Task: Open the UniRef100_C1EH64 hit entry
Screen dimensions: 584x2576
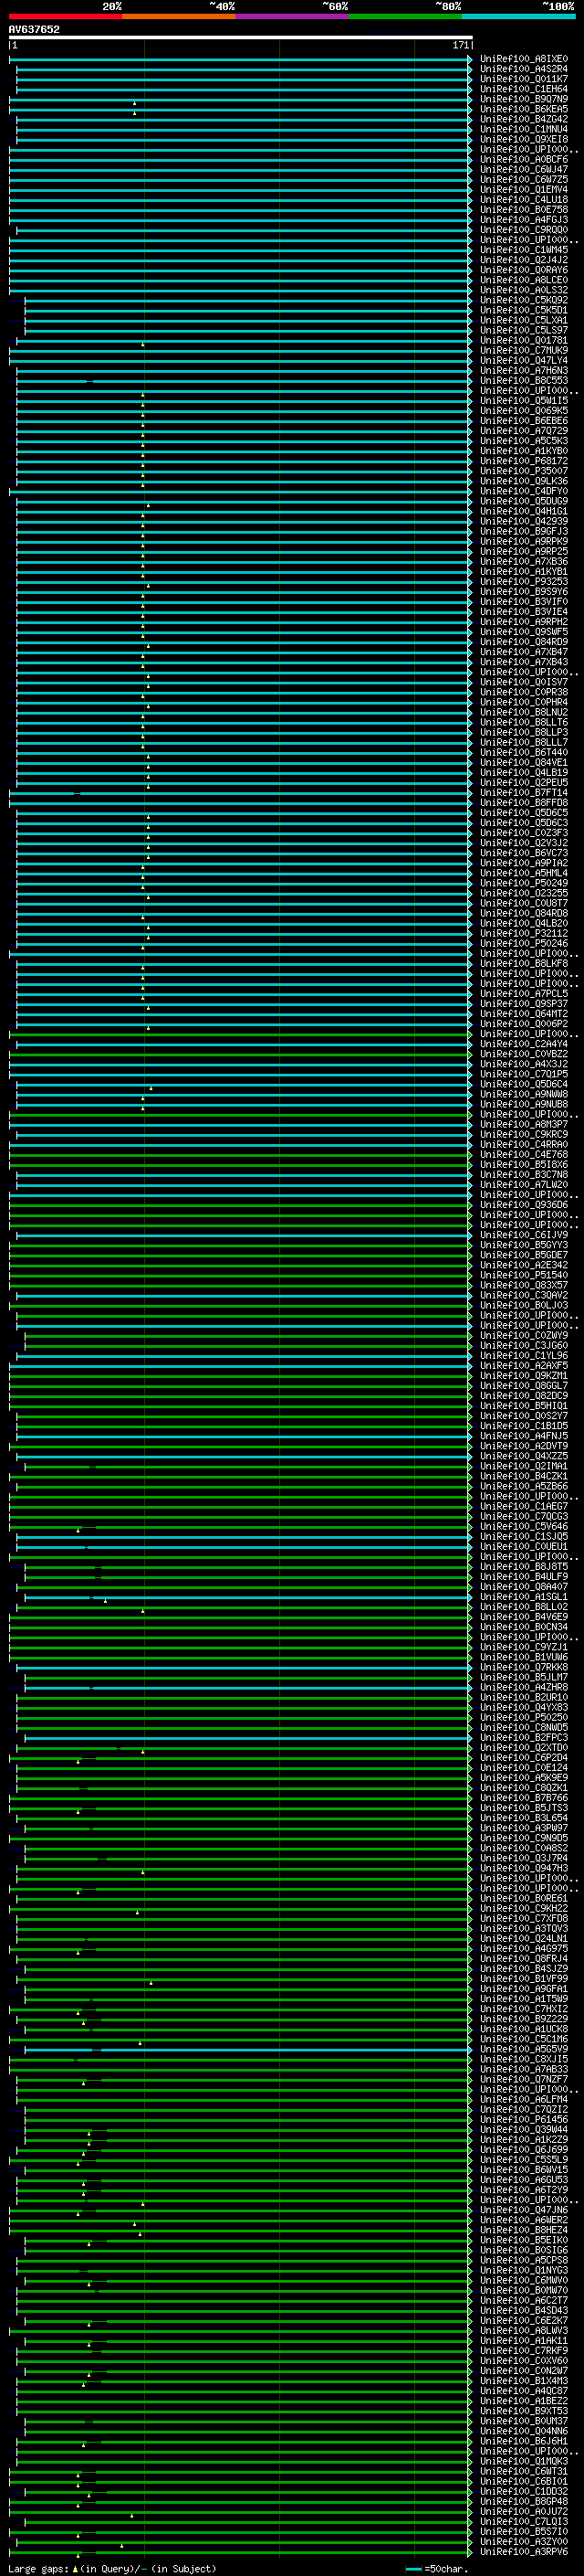Action: pos(523,89)
